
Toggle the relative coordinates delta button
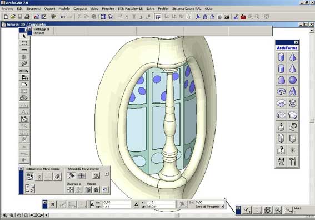(x=92, y=204)
